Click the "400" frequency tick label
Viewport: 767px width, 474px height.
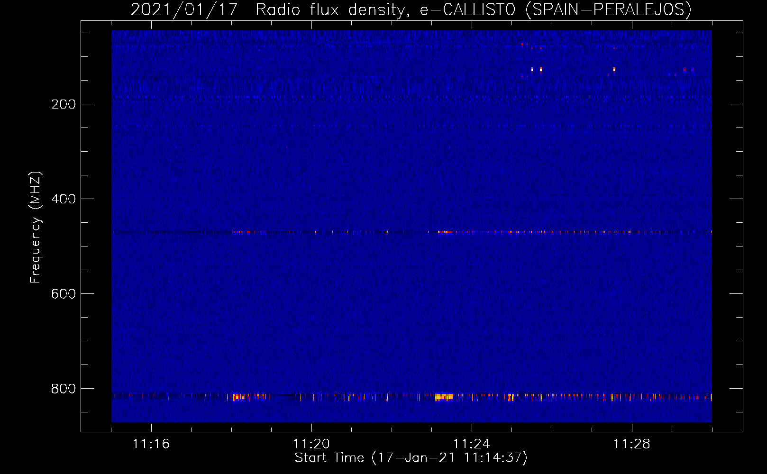(x=64, y=199)
